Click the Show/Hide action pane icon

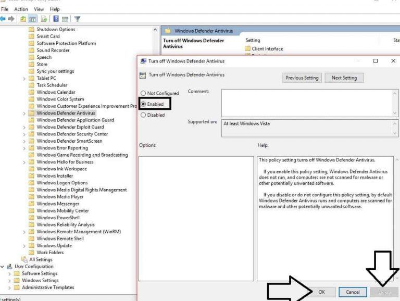[65, 19]
